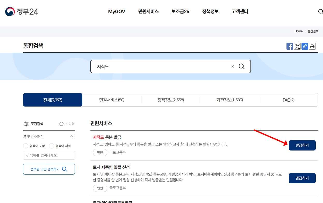
Task: Select the 검색어 제외 radio button
Action: tap(51, 146)
